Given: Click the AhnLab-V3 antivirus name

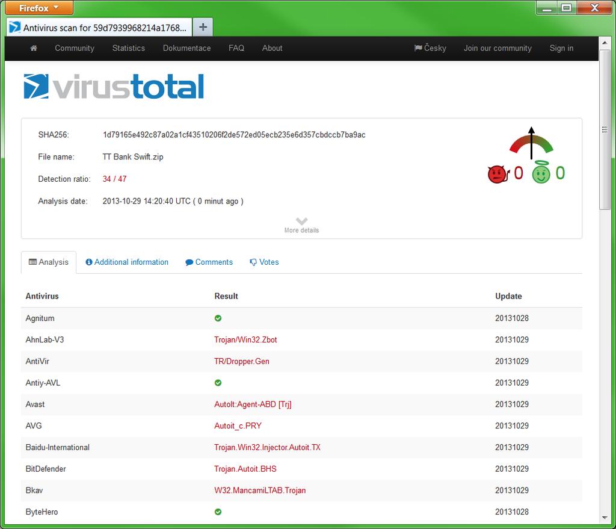Looking at the screenshot, I should tap(45, 339).
